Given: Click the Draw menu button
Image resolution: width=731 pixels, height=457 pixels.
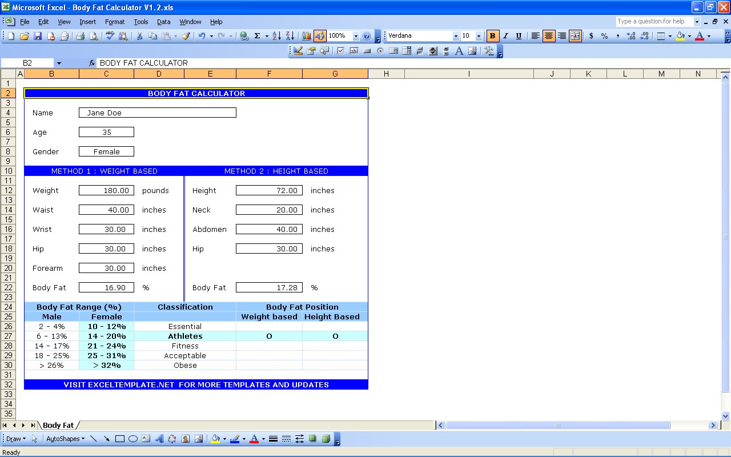Looking at the screenshot, I should [x=15, y=439].
